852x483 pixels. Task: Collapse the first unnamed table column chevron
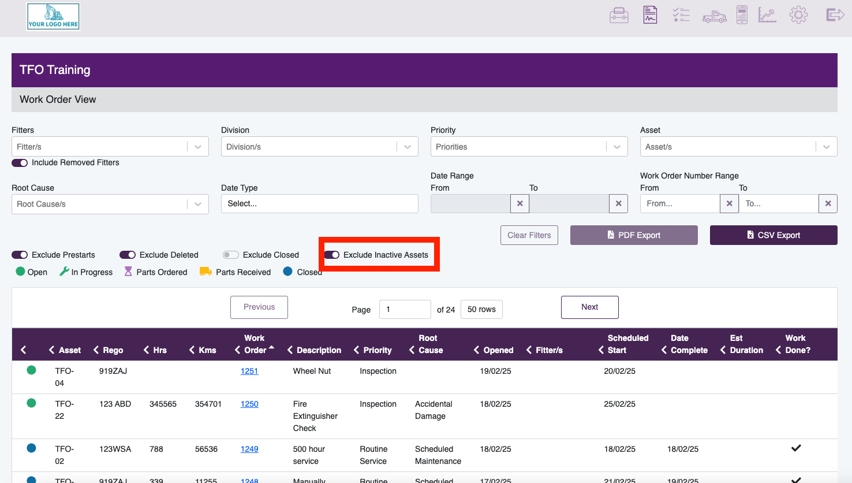coord(23,350)
